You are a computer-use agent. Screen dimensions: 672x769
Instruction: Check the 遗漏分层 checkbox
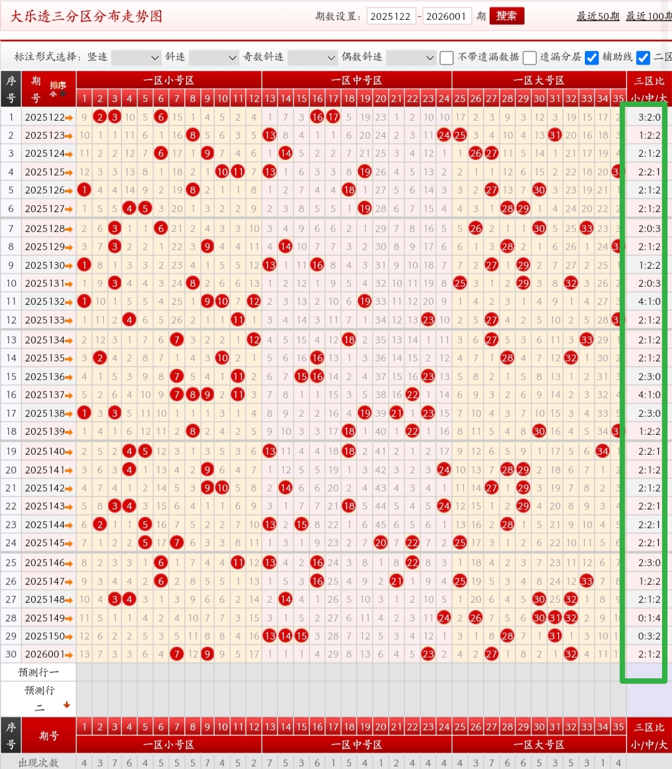point(530,58)
